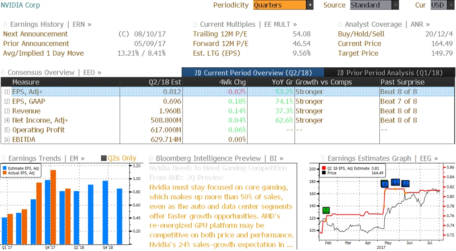Toggle the Q2s Only checkbox
This screenshot has width=456, height=251.
[x=103, y=158]
